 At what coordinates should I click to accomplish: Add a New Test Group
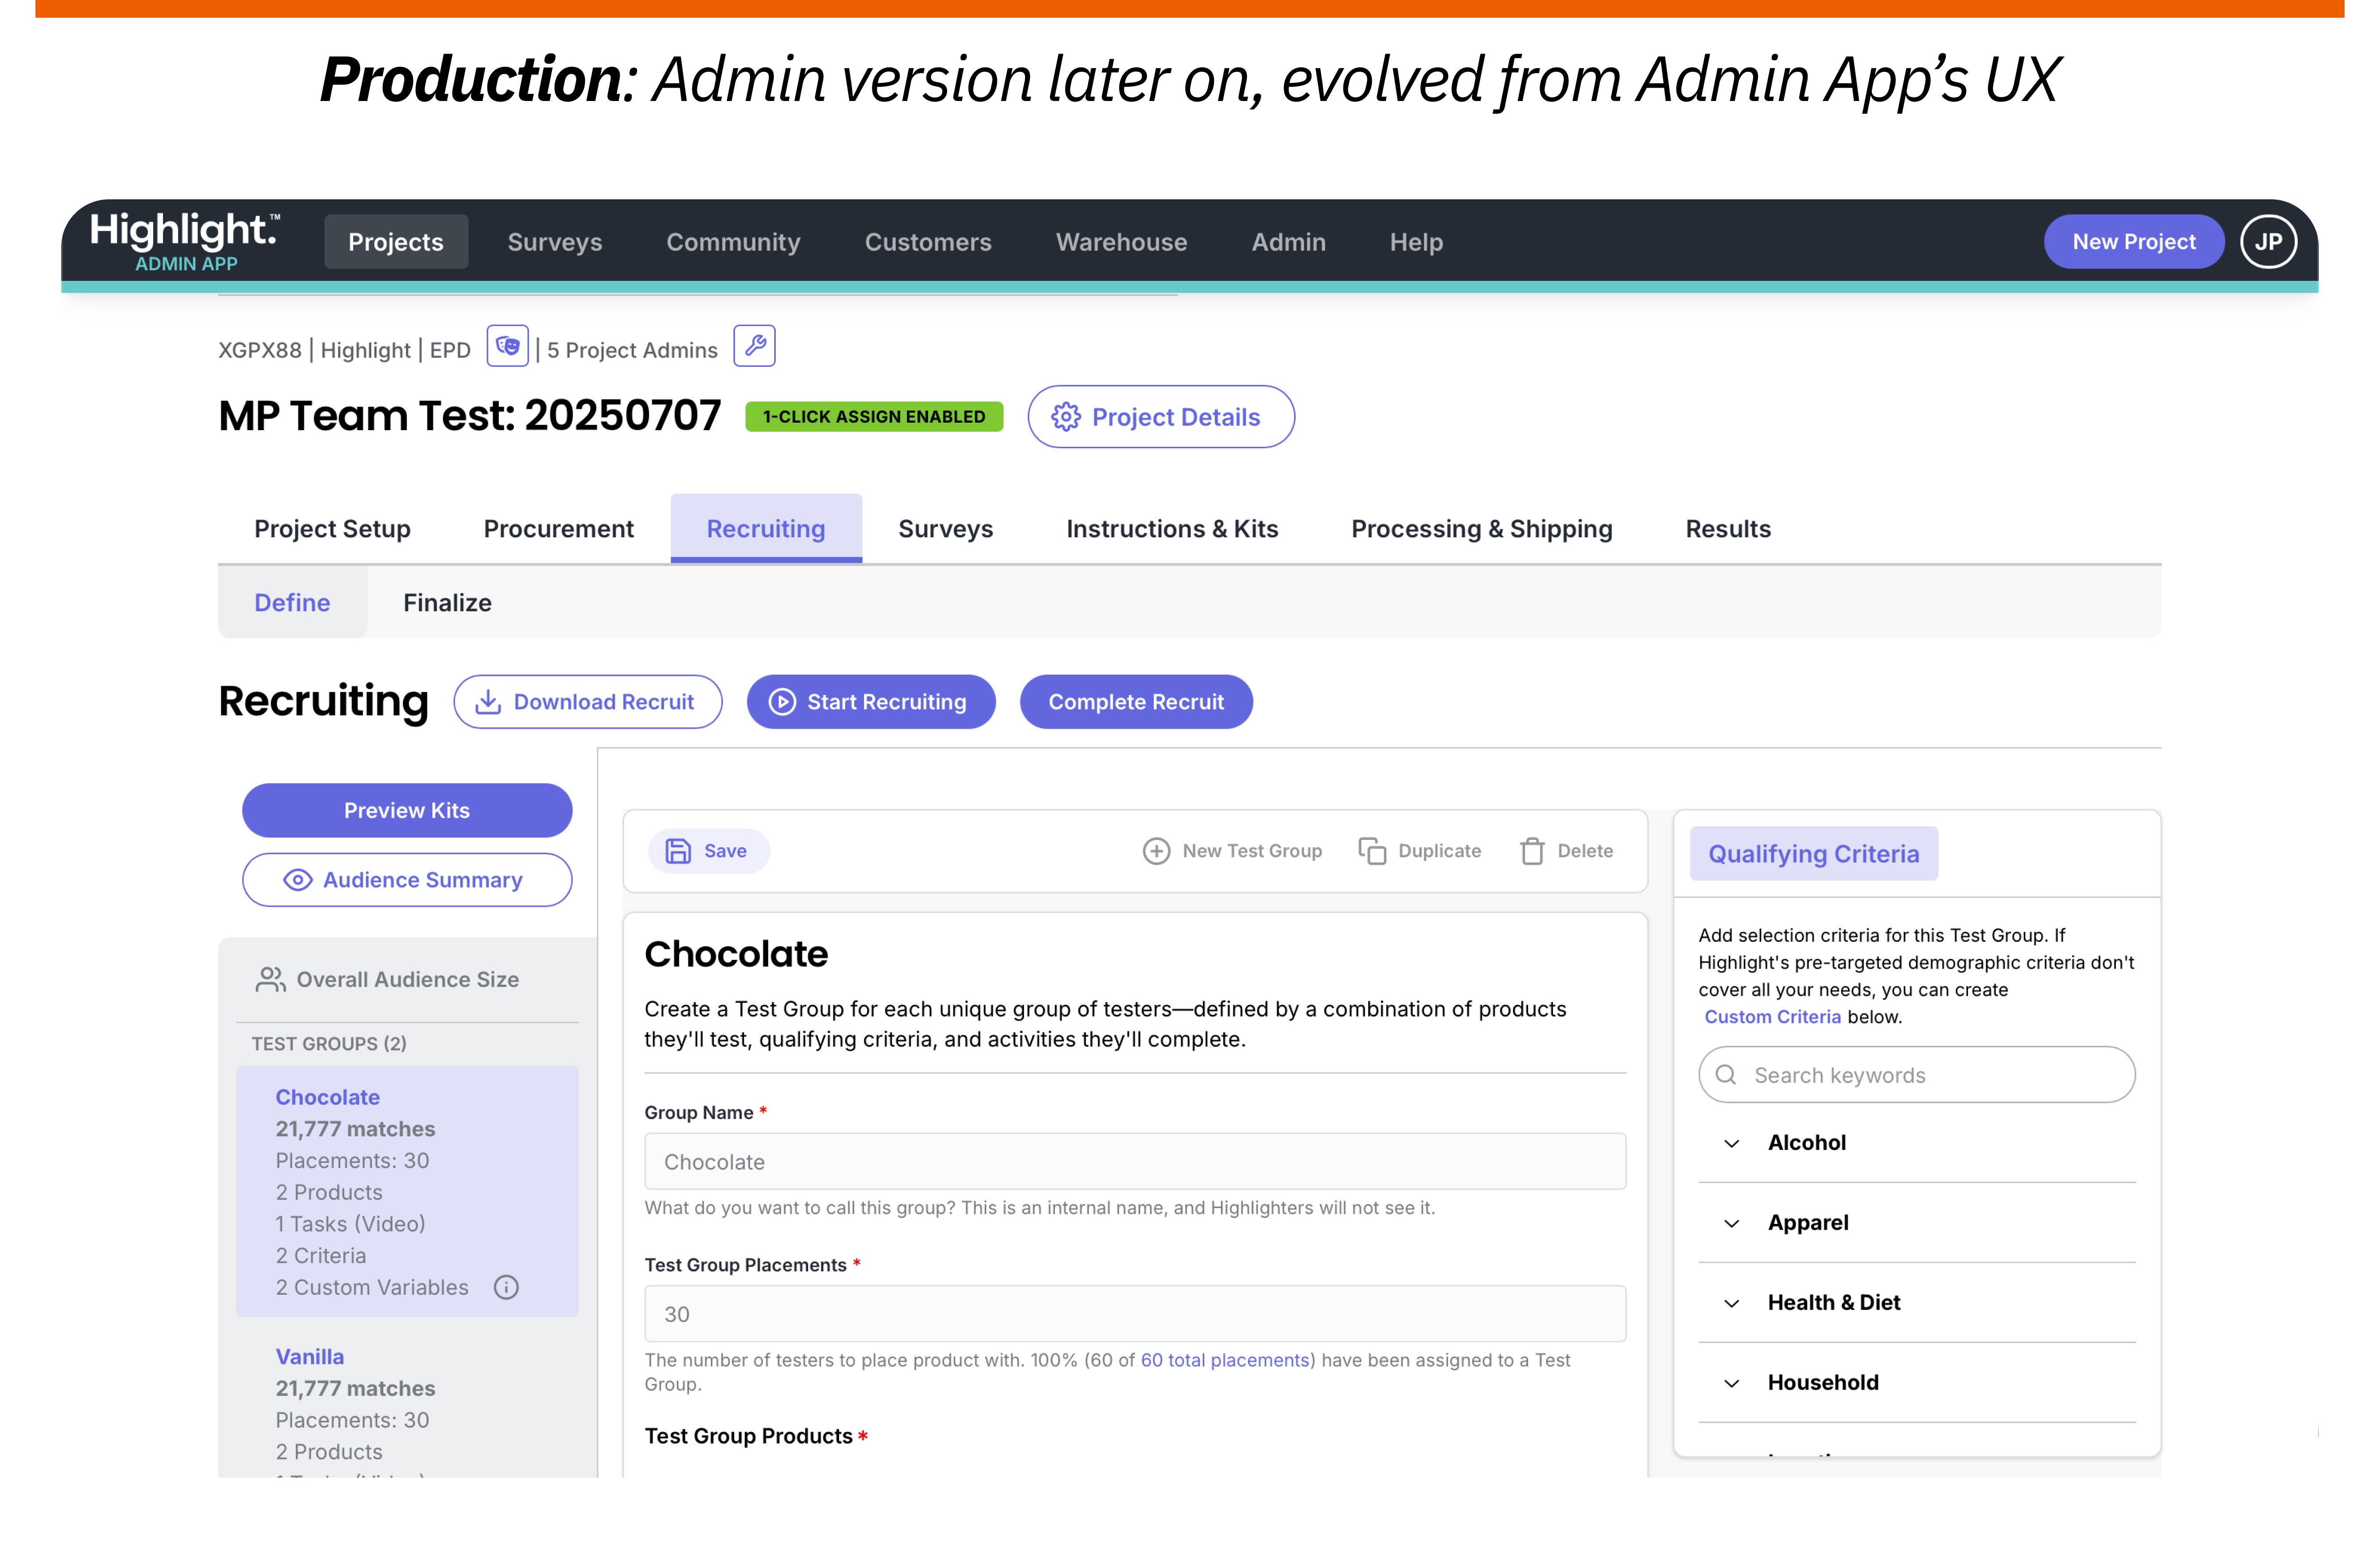[1232, 851]
